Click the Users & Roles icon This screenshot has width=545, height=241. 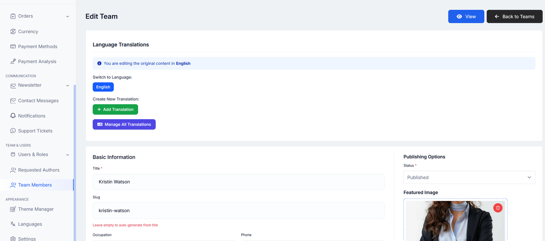(x=13, y=154)
